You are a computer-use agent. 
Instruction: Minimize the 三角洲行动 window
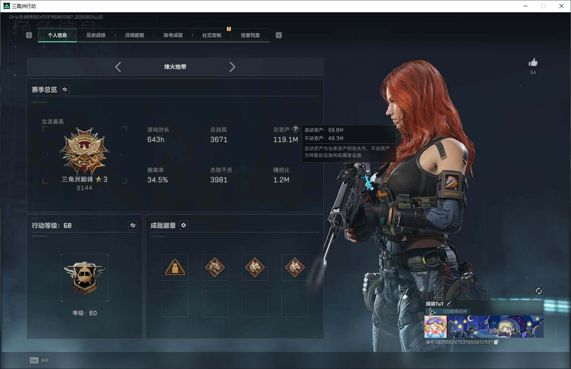tap(525, 6)
